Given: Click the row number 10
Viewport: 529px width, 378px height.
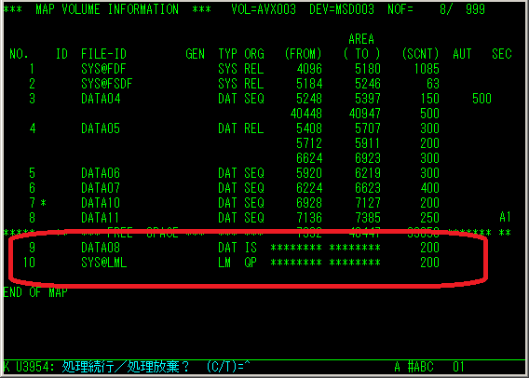Looking at the screenshot, I should coord(29,263).
